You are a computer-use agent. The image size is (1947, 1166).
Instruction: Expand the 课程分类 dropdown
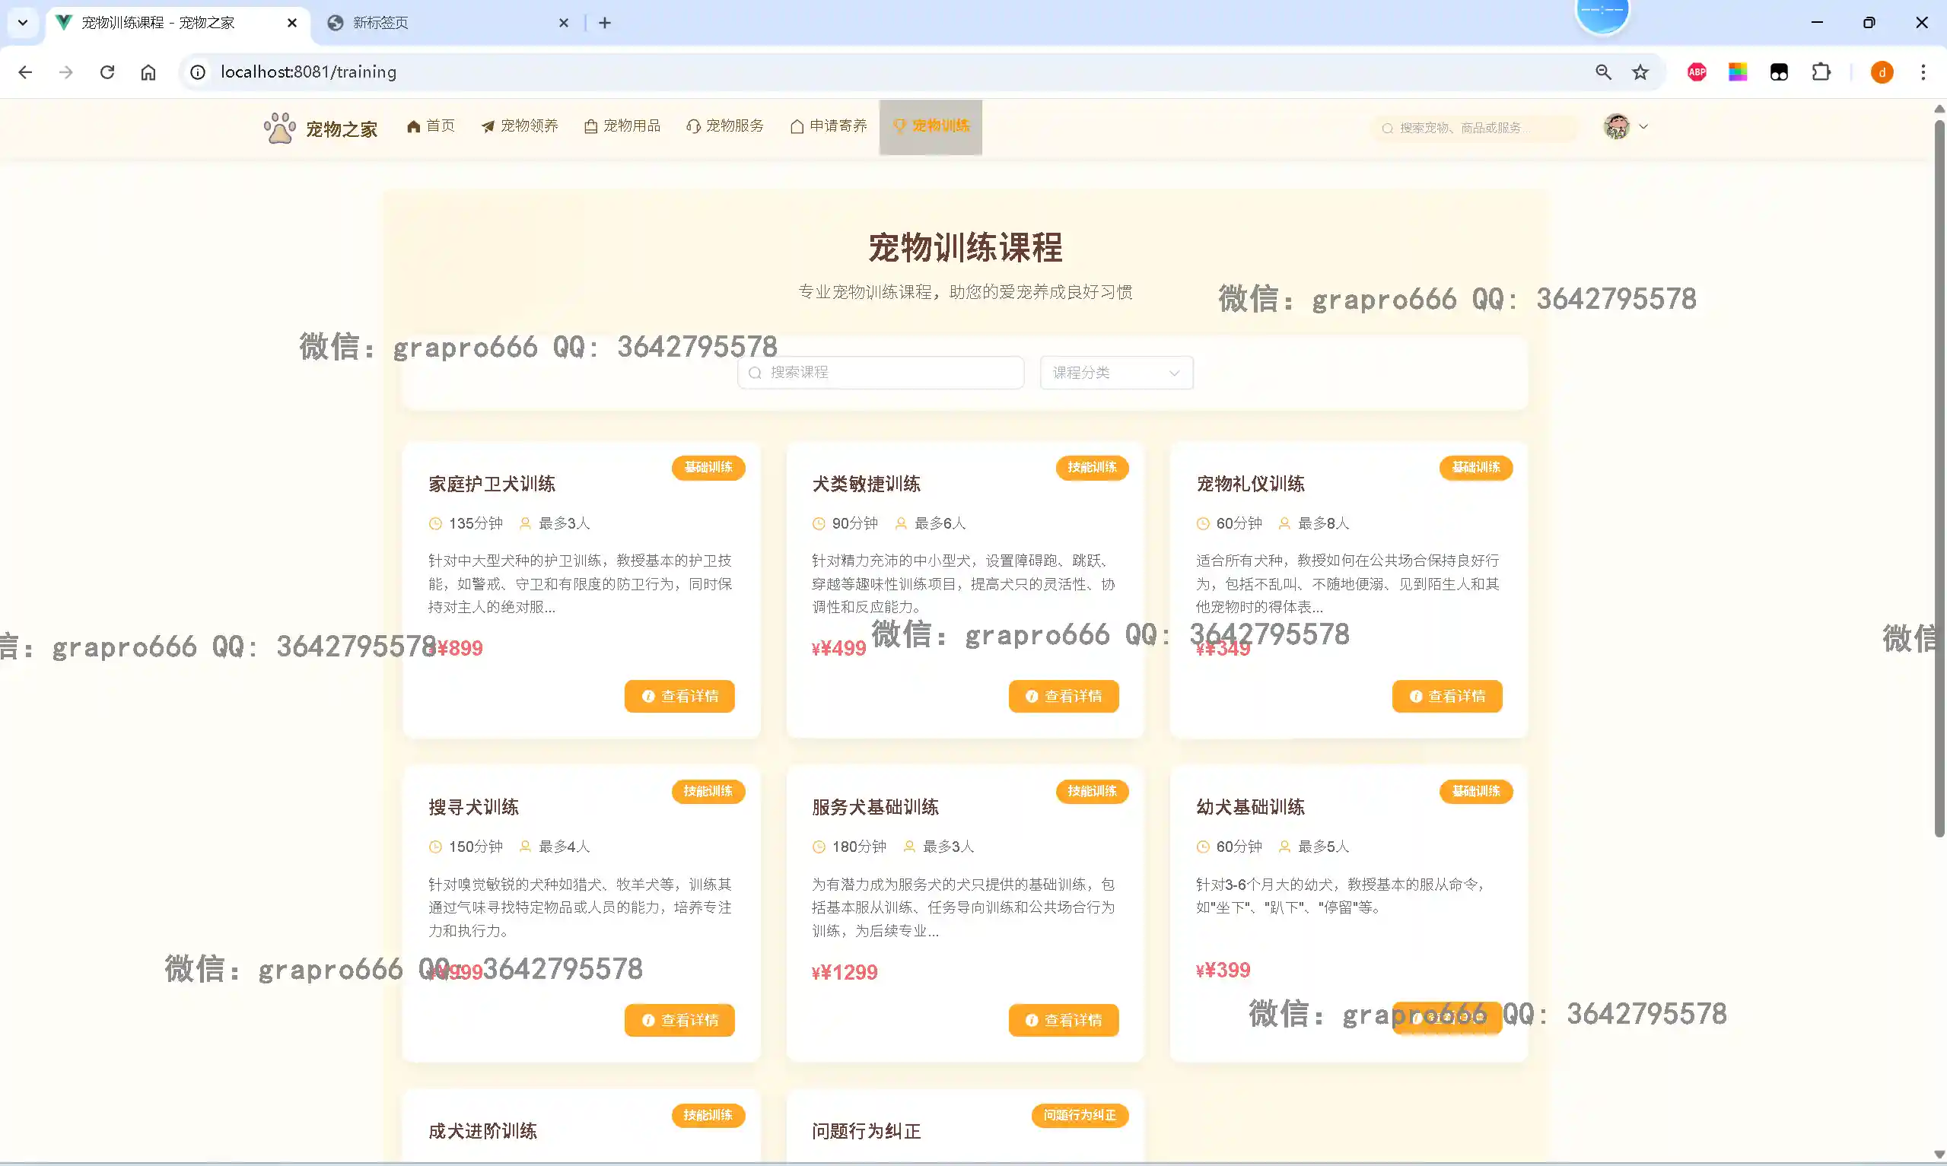tap(1115, 373)
